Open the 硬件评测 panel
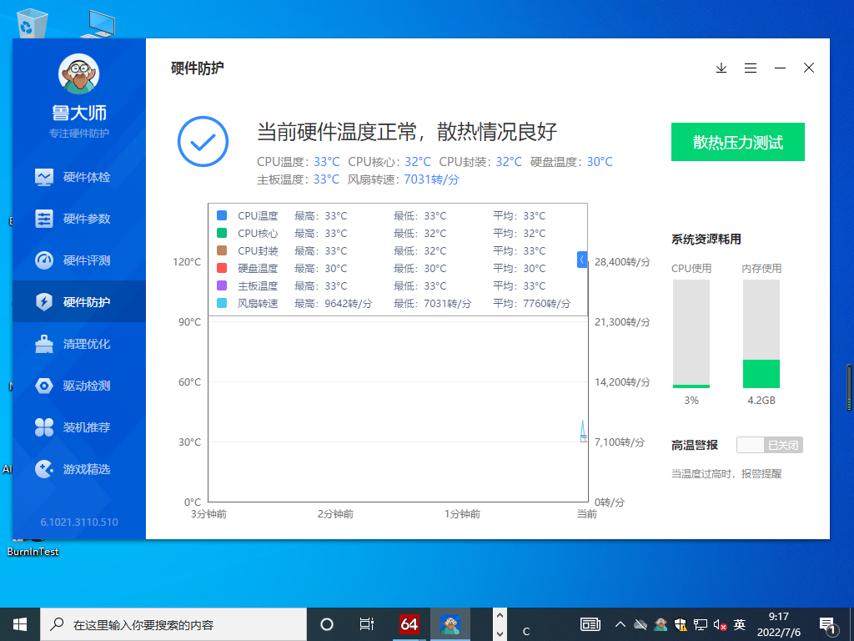This screenshot has height=641, width=854. (78, 260)
